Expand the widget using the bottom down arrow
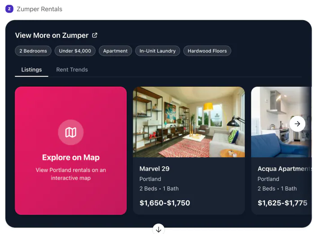Viewport: 317px width, 234px height. 158,229
